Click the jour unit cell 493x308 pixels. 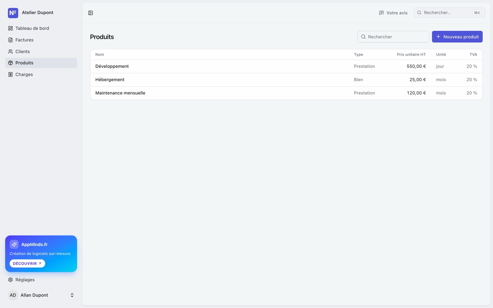tap(440, 66)
